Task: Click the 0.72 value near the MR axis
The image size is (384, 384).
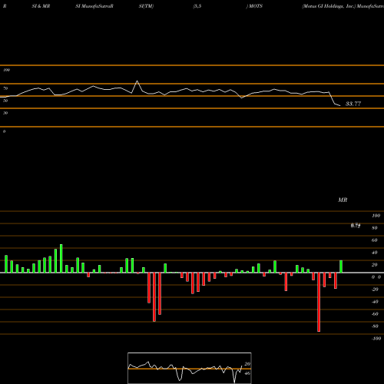Action: tap(356, 226)
